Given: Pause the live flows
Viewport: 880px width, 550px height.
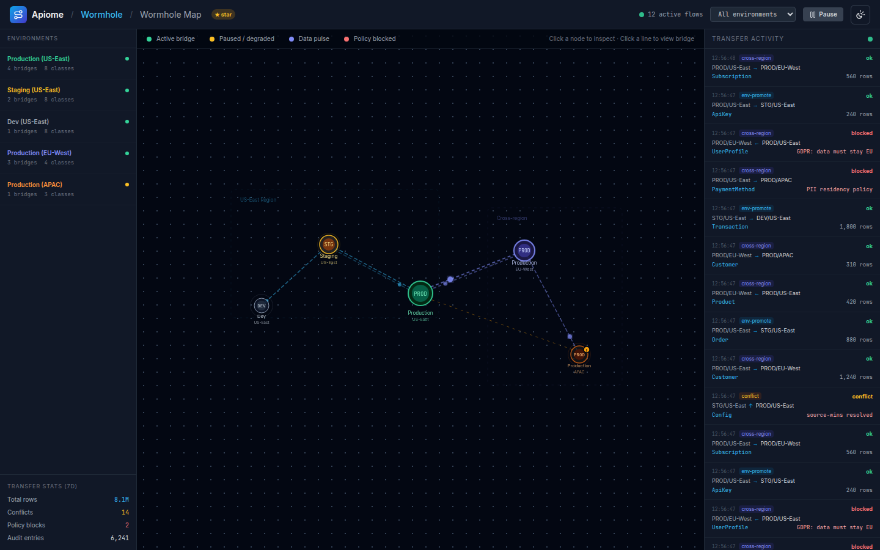Looking at the screenshot, I should pyautogui.click(x=823, y=14).
